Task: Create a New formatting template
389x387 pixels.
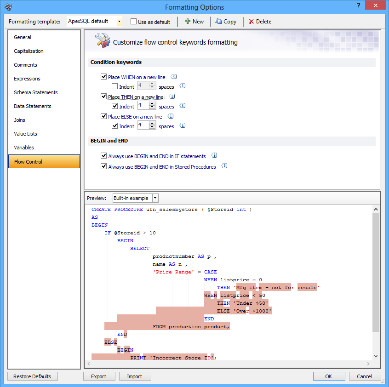Action: 194,22
